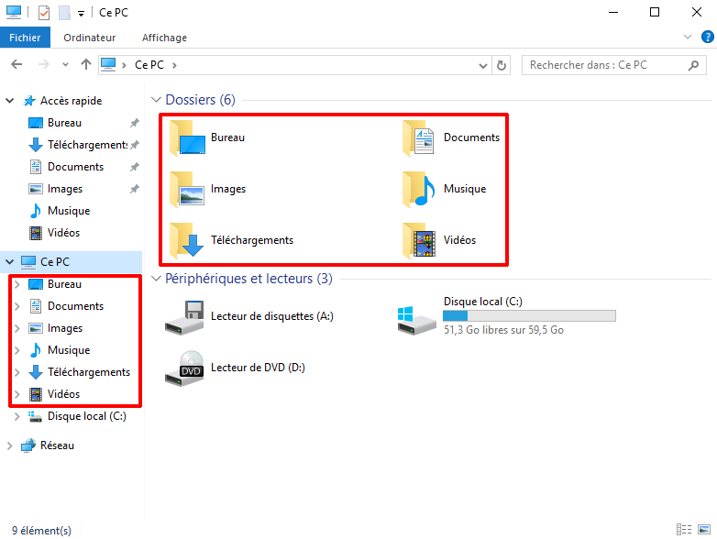
Task: Click the Ce PC system icon in title bar
Action: click(x=14, y=12)
